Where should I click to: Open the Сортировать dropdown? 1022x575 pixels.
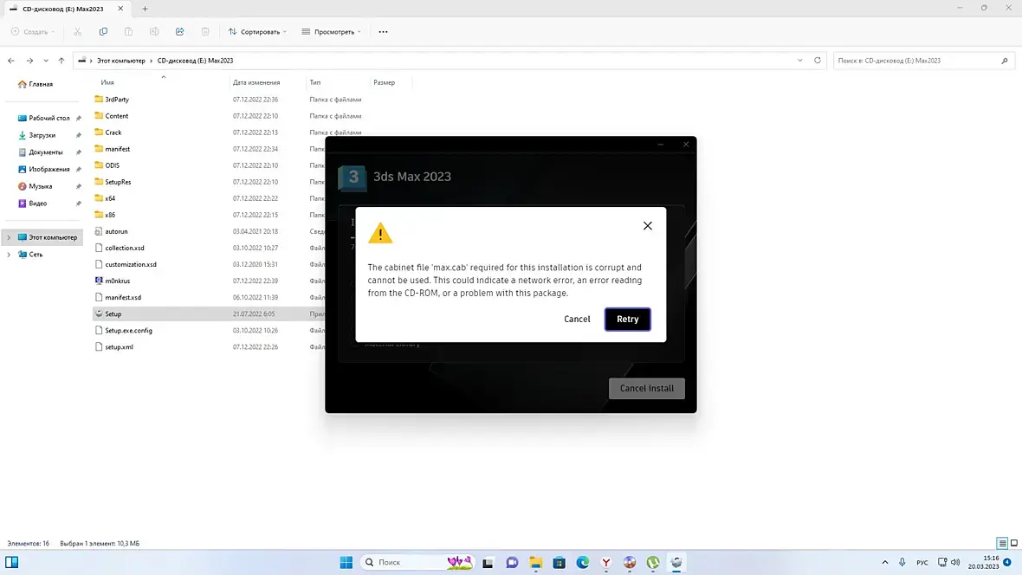coord(257,31)
